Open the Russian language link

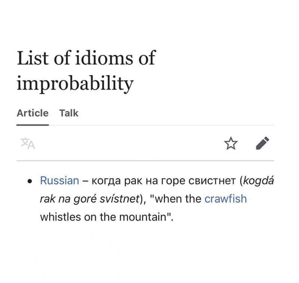coord(59,180)
